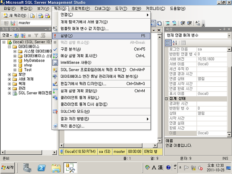Choose 쿼리 옵션(Q) menu entry
Screen dimensions: 232x174
101,126
